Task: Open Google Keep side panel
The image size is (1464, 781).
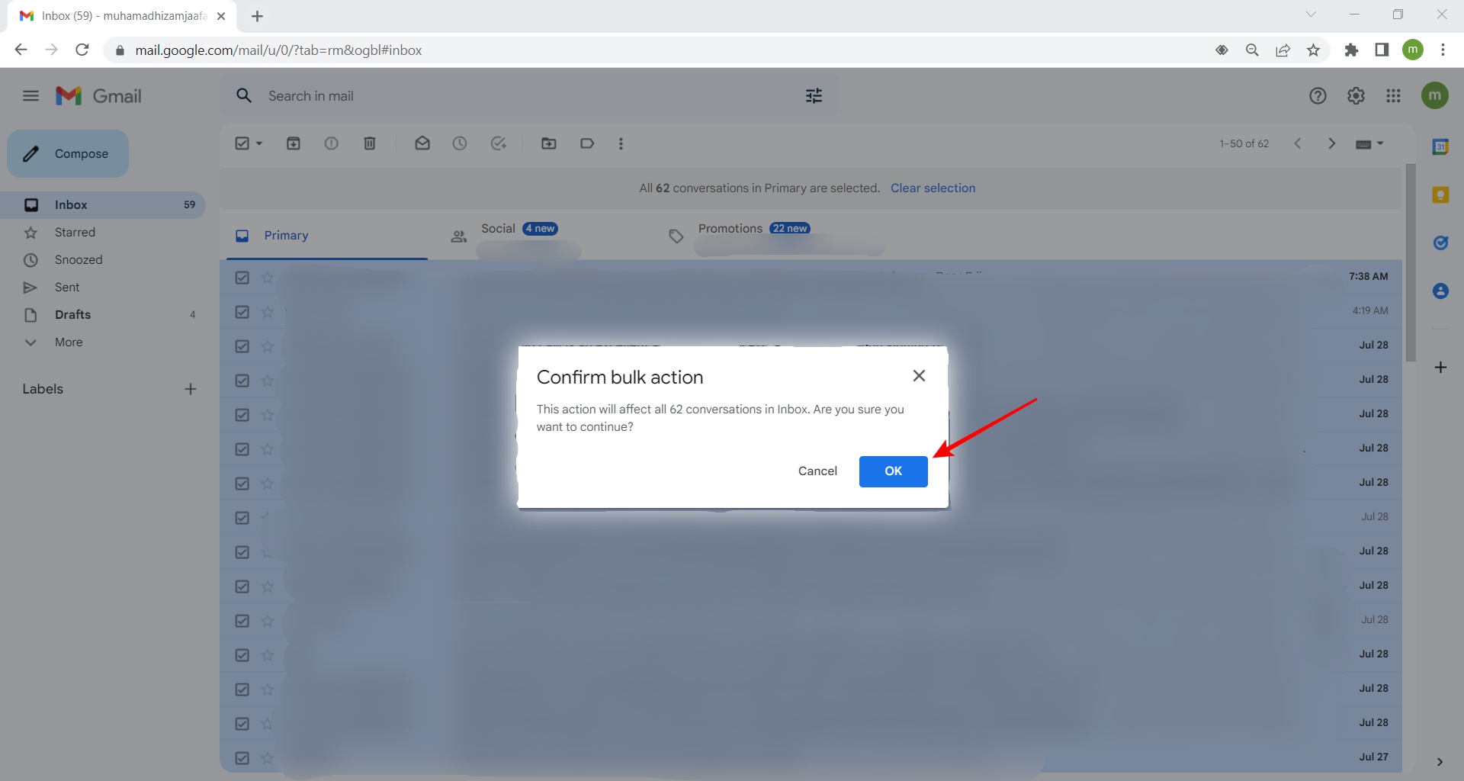Action: (1440, 195)
